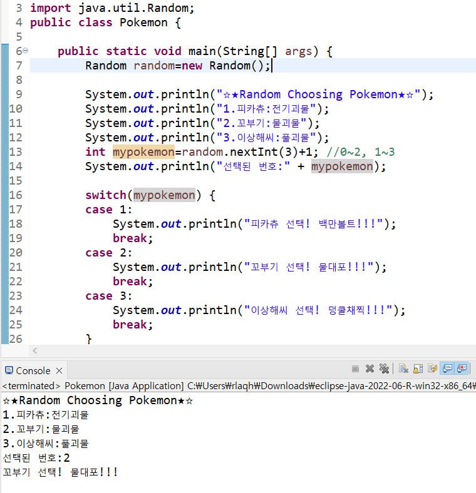Click the highlighted 'mypokemon' variable on line 13
This screenshot has height=493, width=476.
(x=143, y=152)
